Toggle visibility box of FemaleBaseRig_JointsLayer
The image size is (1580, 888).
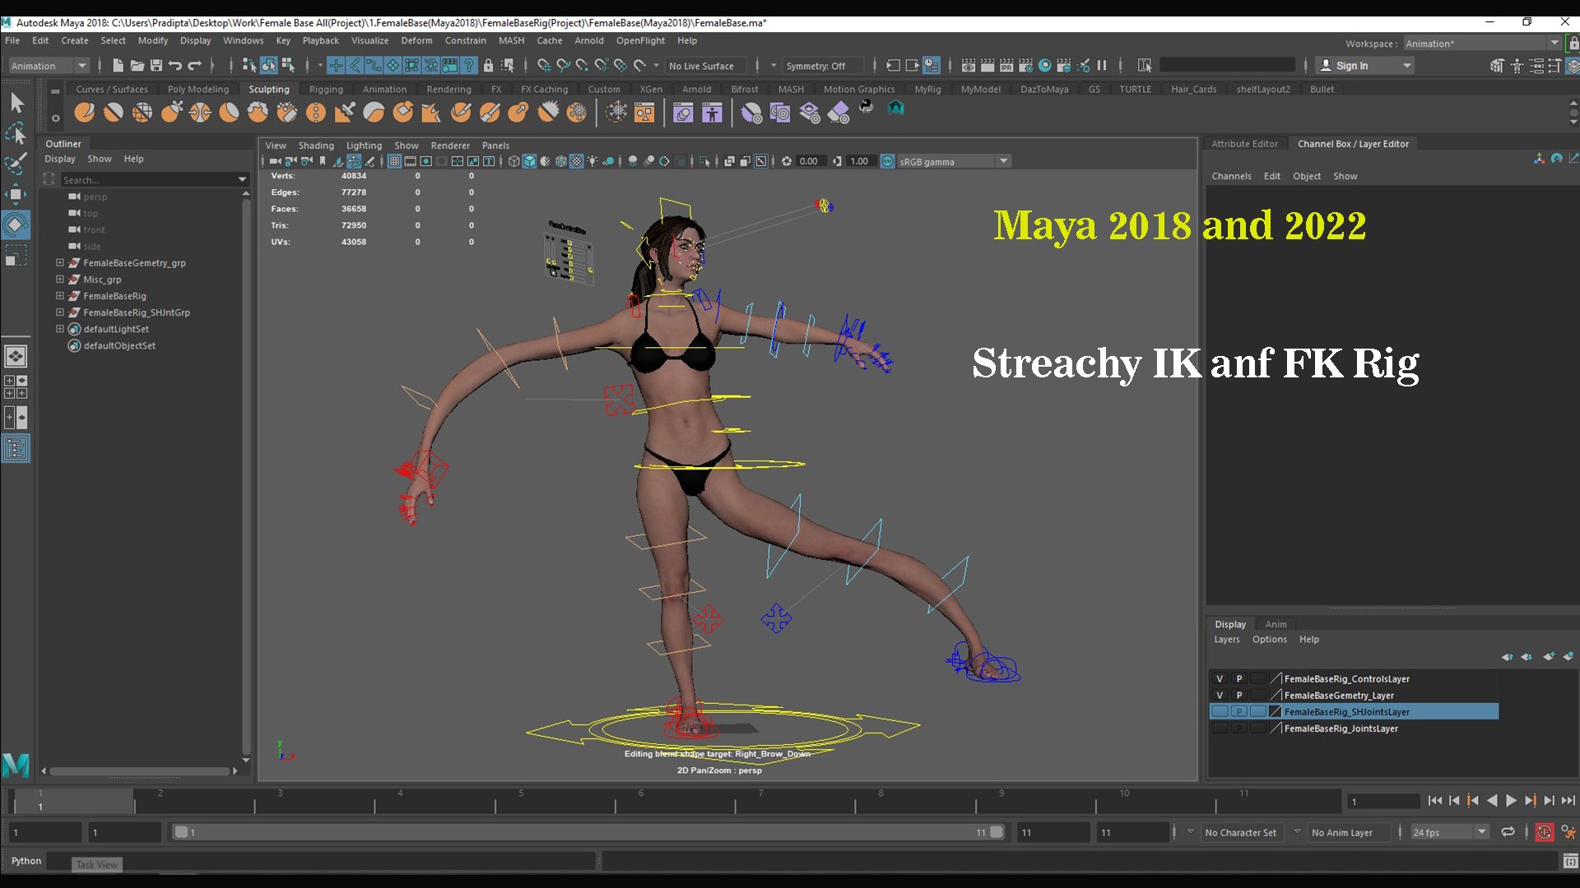[x=1220, y=728]
